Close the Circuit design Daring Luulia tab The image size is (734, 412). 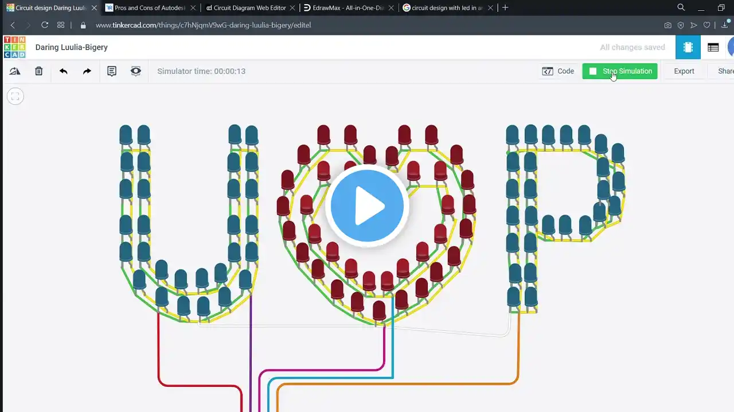[94, 8]
